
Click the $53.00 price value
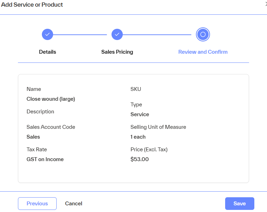140,159
